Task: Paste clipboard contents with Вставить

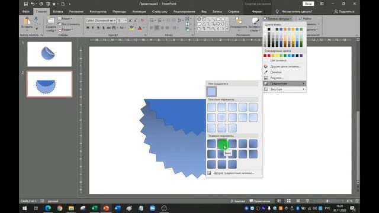Action: click(x=27, y=23)
